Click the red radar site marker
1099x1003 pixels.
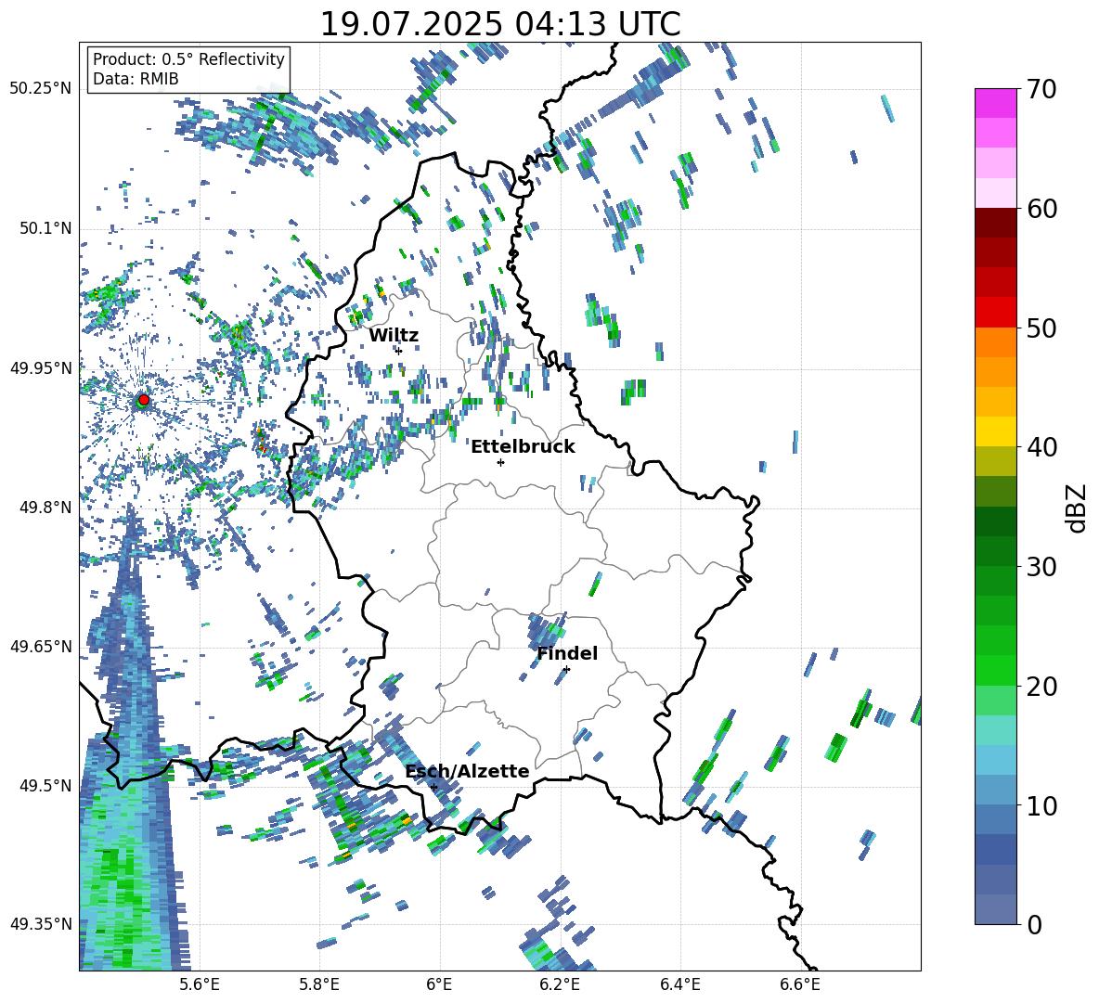(x=144, y=399)
